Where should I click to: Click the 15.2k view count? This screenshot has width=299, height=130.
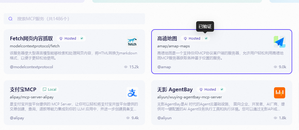coord(134,67)
